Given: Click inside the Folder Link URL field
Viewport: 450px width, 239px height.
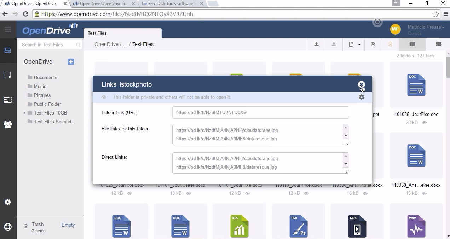Looking at the screenshot, I should tap(260, 112).
